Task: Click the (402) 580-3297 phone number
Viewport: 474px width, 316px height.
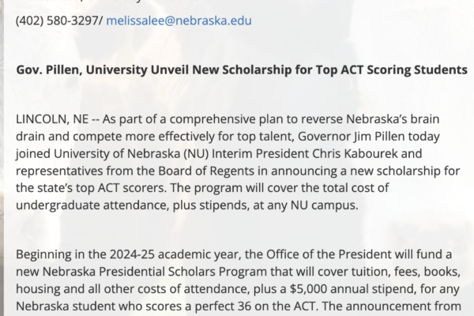Action: tap(55, 19)
